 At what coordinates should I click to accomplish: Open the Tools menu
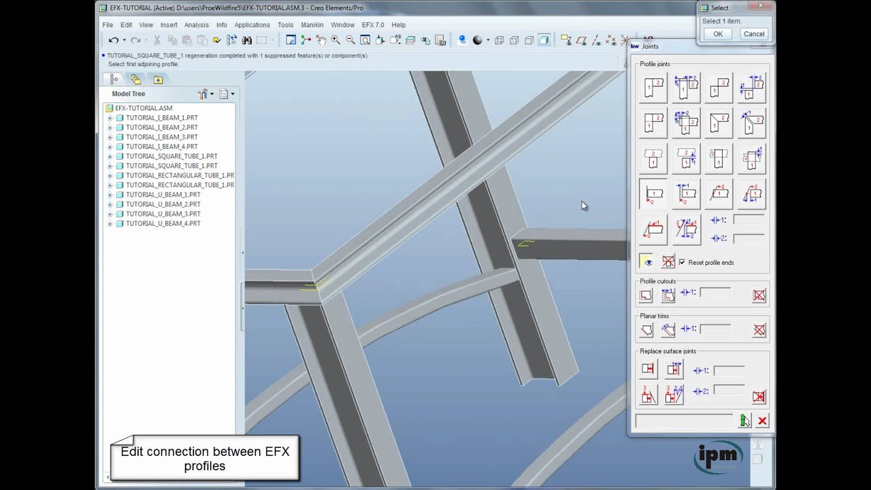coord(285,25)
